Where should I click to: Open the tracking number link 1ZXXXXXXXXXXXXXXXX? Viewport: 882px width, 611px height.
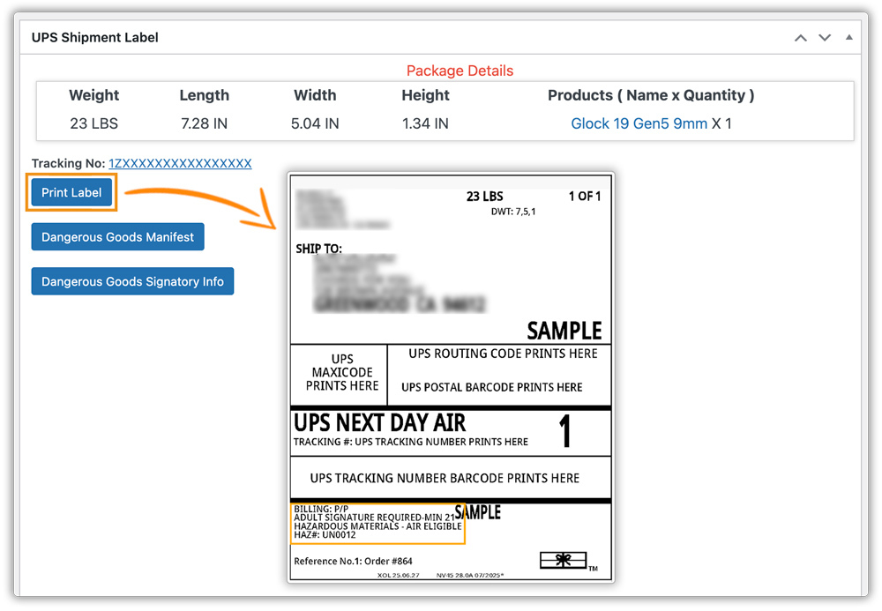coord(180,163)
